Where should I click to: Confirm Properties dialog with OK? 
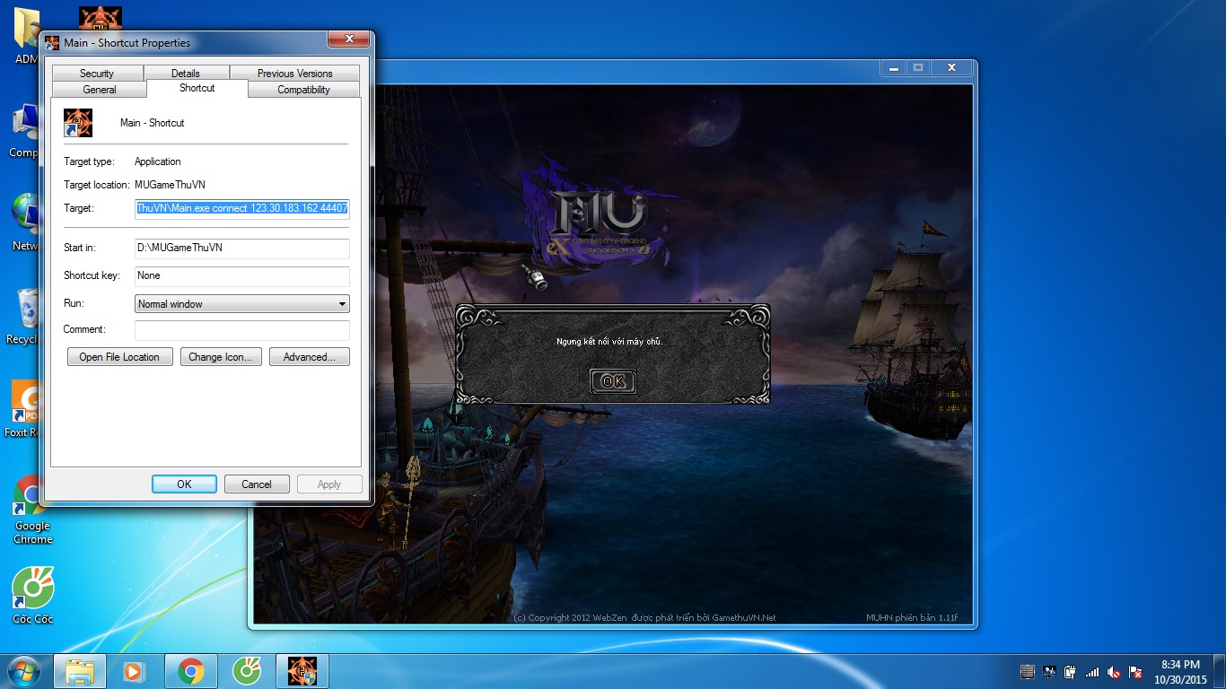(184, 484)
